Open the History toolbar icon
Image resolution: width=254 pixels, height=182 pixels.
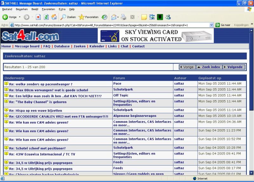click(104, 17)
